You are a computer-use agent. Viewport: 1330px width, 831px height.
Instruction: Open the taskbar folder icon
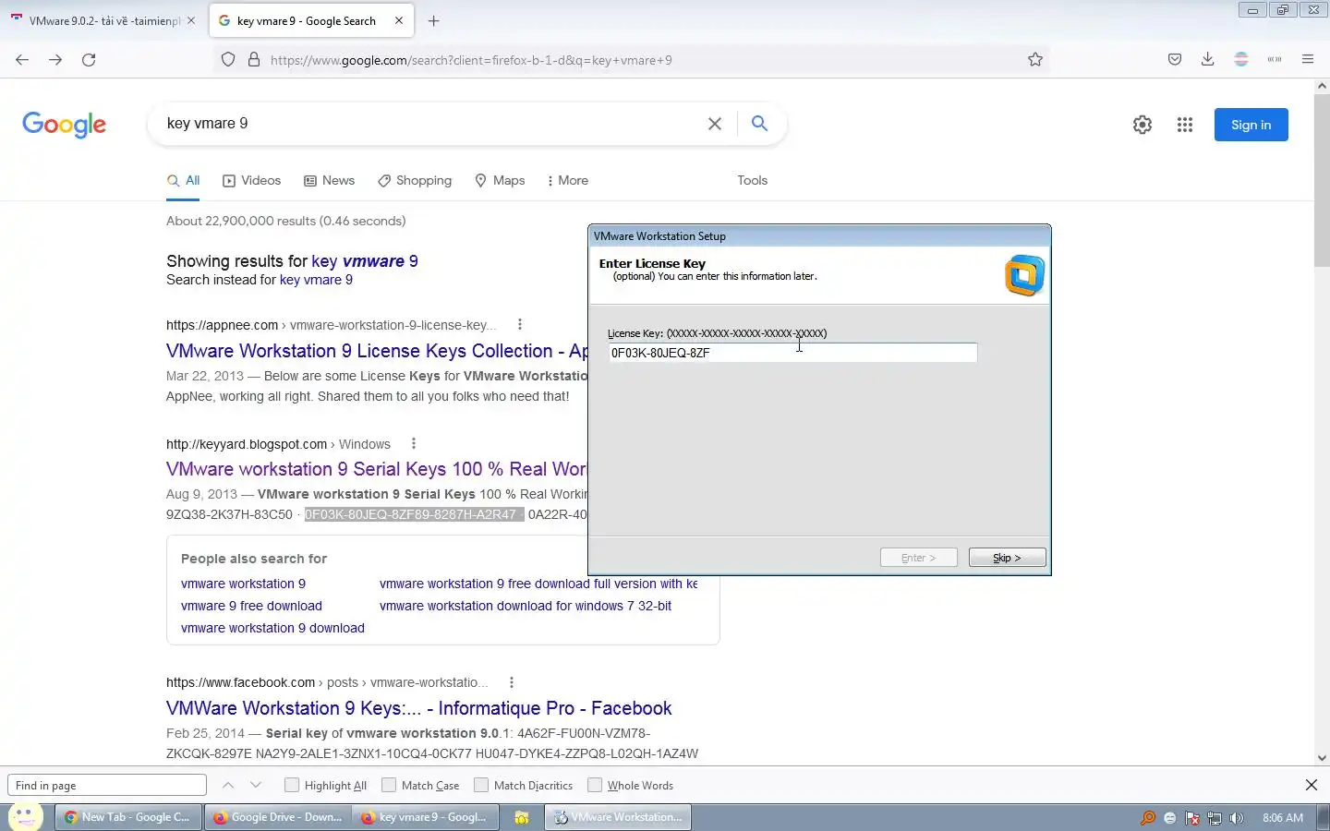[522, 817]
